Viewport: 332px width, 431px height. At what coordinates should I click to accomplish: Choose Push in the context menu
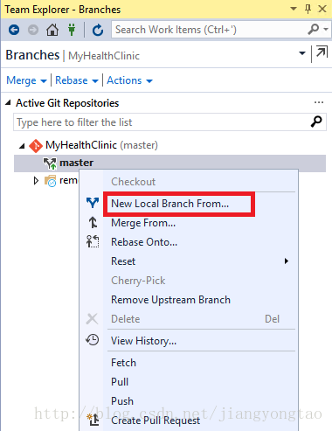click(x=122, y=401)
